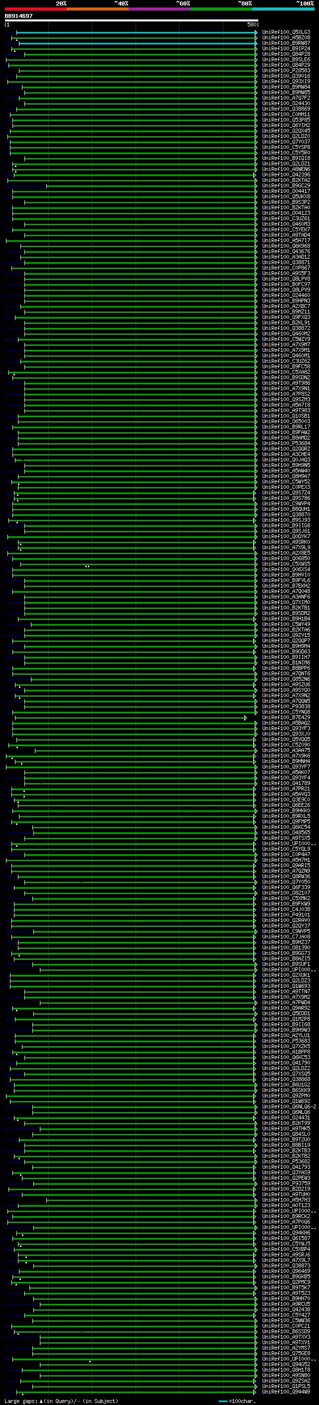Click UniRef100_B9SLE6 label
This screenshot has width=319, height=1405.
(x=286, y=59)
